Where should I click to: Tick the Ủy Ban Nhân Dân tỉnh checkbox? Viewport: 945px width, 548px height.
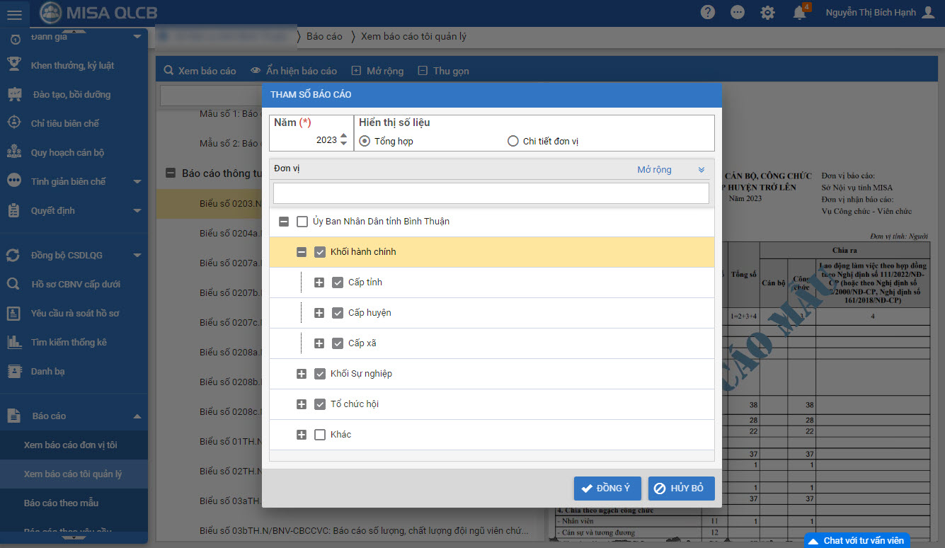tap(302, 222)
